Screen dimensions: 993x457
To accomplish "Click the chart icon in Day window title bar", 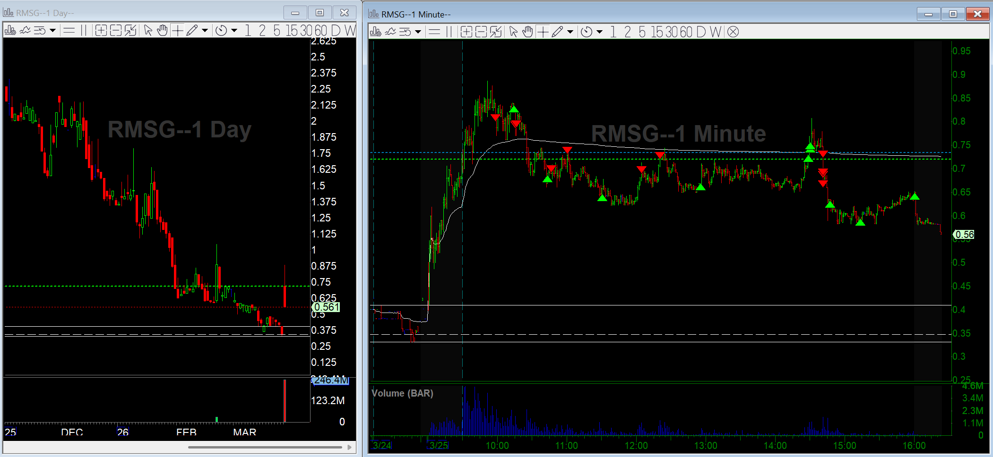I will pos(8,13).
